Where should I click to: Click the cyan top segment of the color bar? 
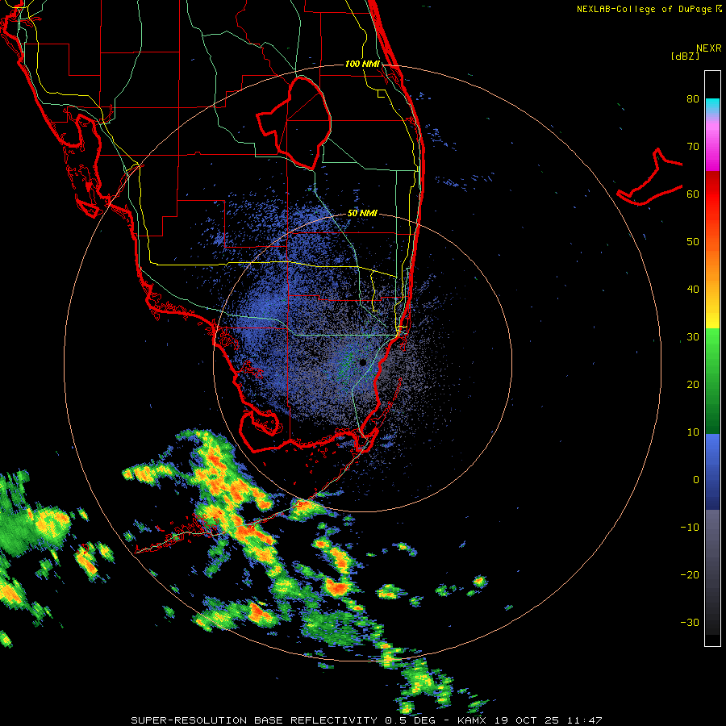point(712,106)
